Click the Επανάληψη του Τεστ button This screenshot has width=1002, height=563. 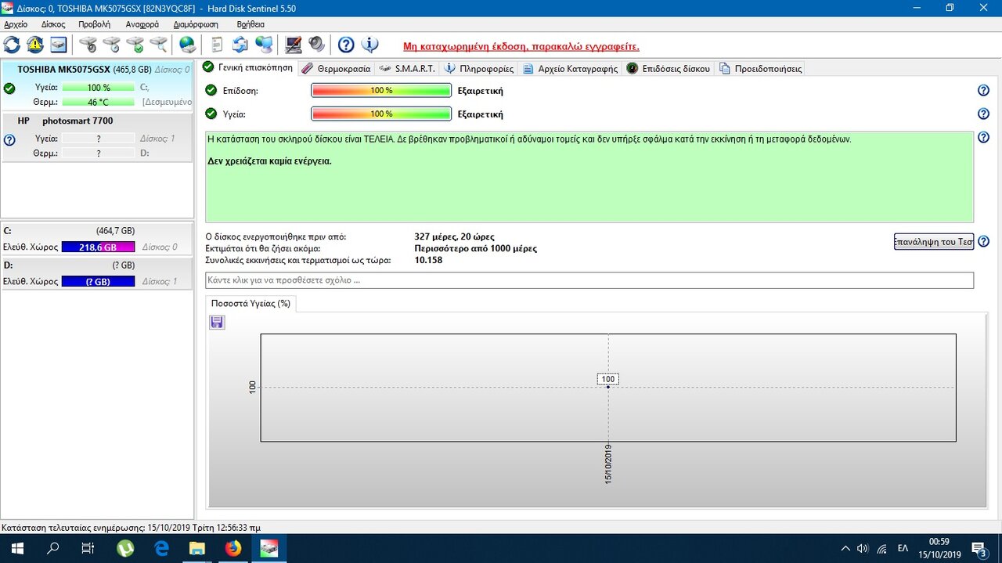(934, 241)
